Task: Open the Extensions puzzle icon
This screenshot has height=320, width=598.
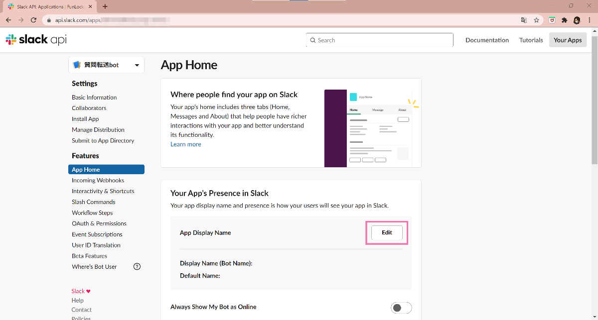Action: (x=564, y=20)
